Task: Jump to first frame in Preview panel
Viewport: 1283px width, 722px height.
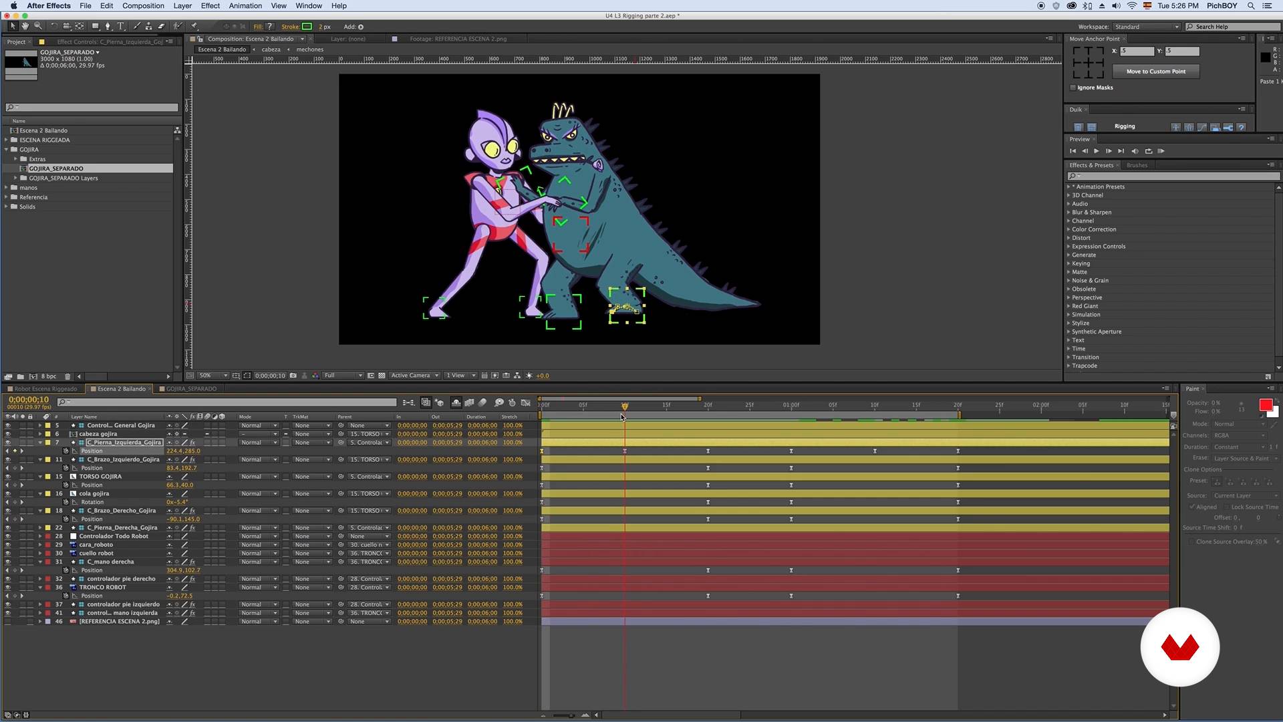Action: tap(1073, 151)
